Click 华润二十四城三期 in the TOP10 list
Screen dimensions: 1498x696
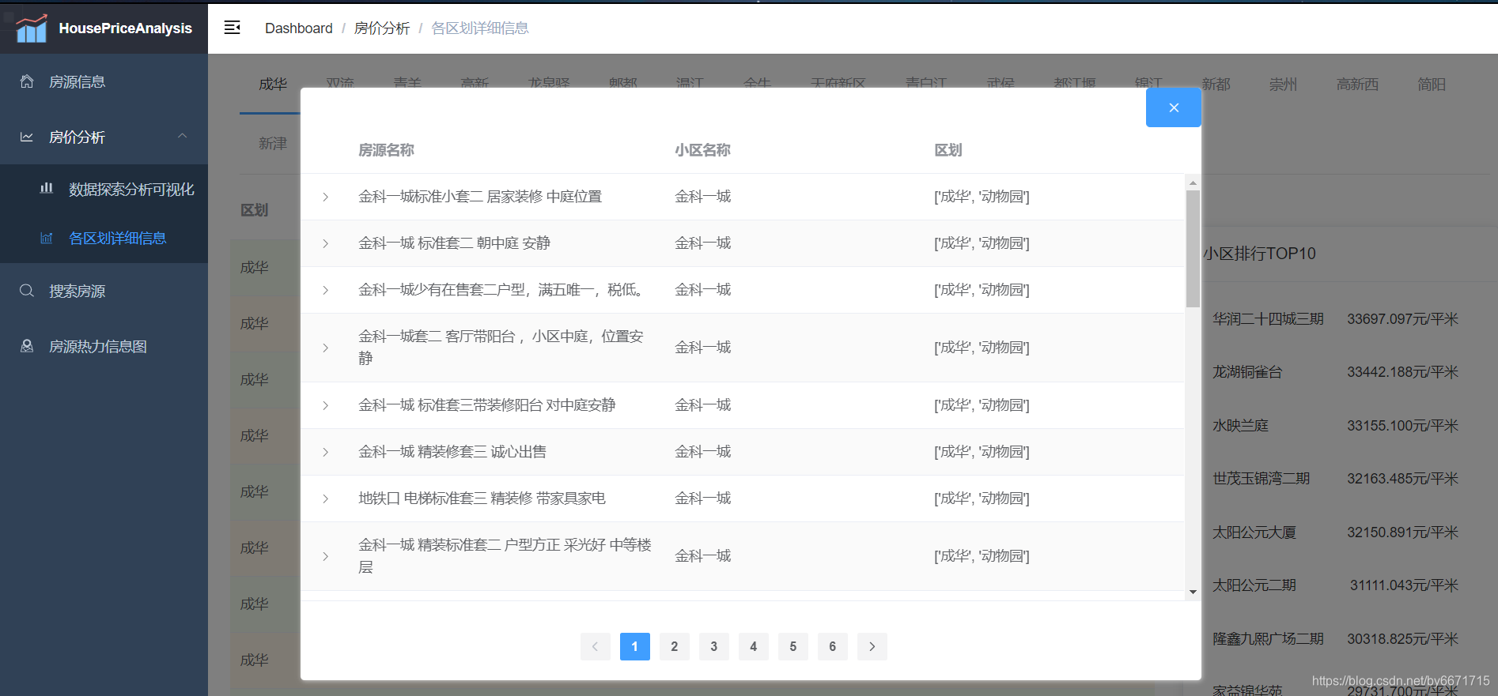click(x=1268, y=319)
